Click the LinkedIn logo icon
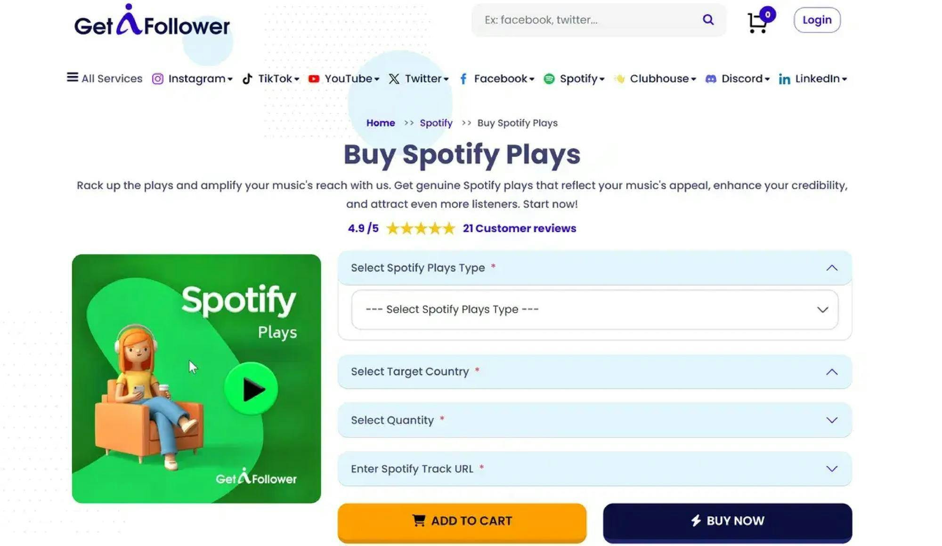This screenshot has width=942, height=546. coord(784,79)
